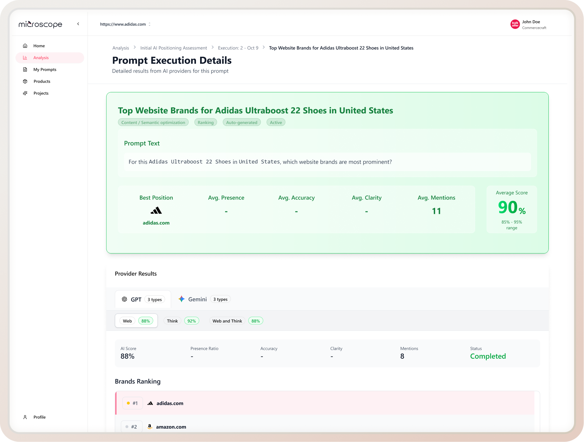Image resolution: width=584 pixels, height=442 pixels.
Task: Click the Average Score 90% value
Action: (x=512, y=207)
